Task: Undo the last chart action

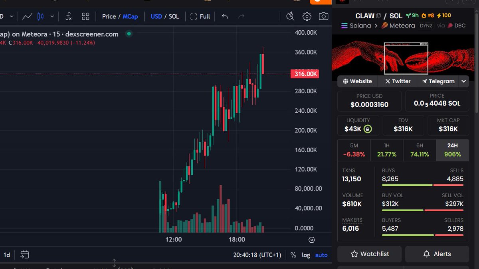Action: (225, 16)
